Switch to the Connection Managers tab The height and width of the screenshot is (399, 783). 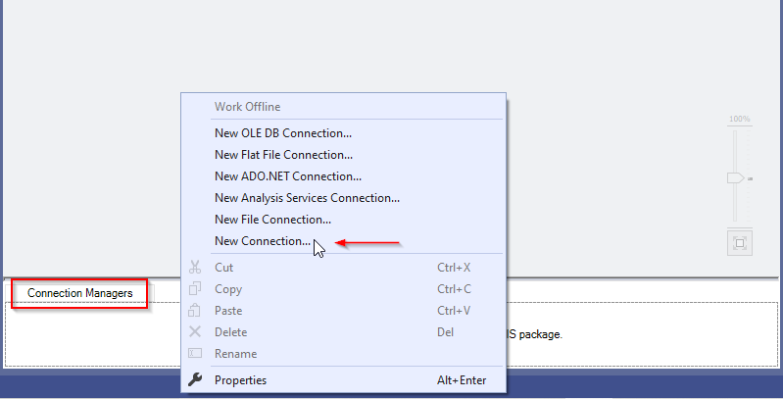click(x=79, y=293)
